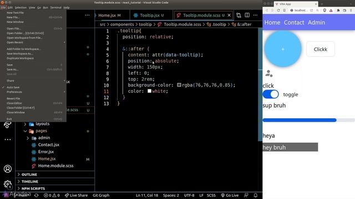Open the Terminal menu

55,7
